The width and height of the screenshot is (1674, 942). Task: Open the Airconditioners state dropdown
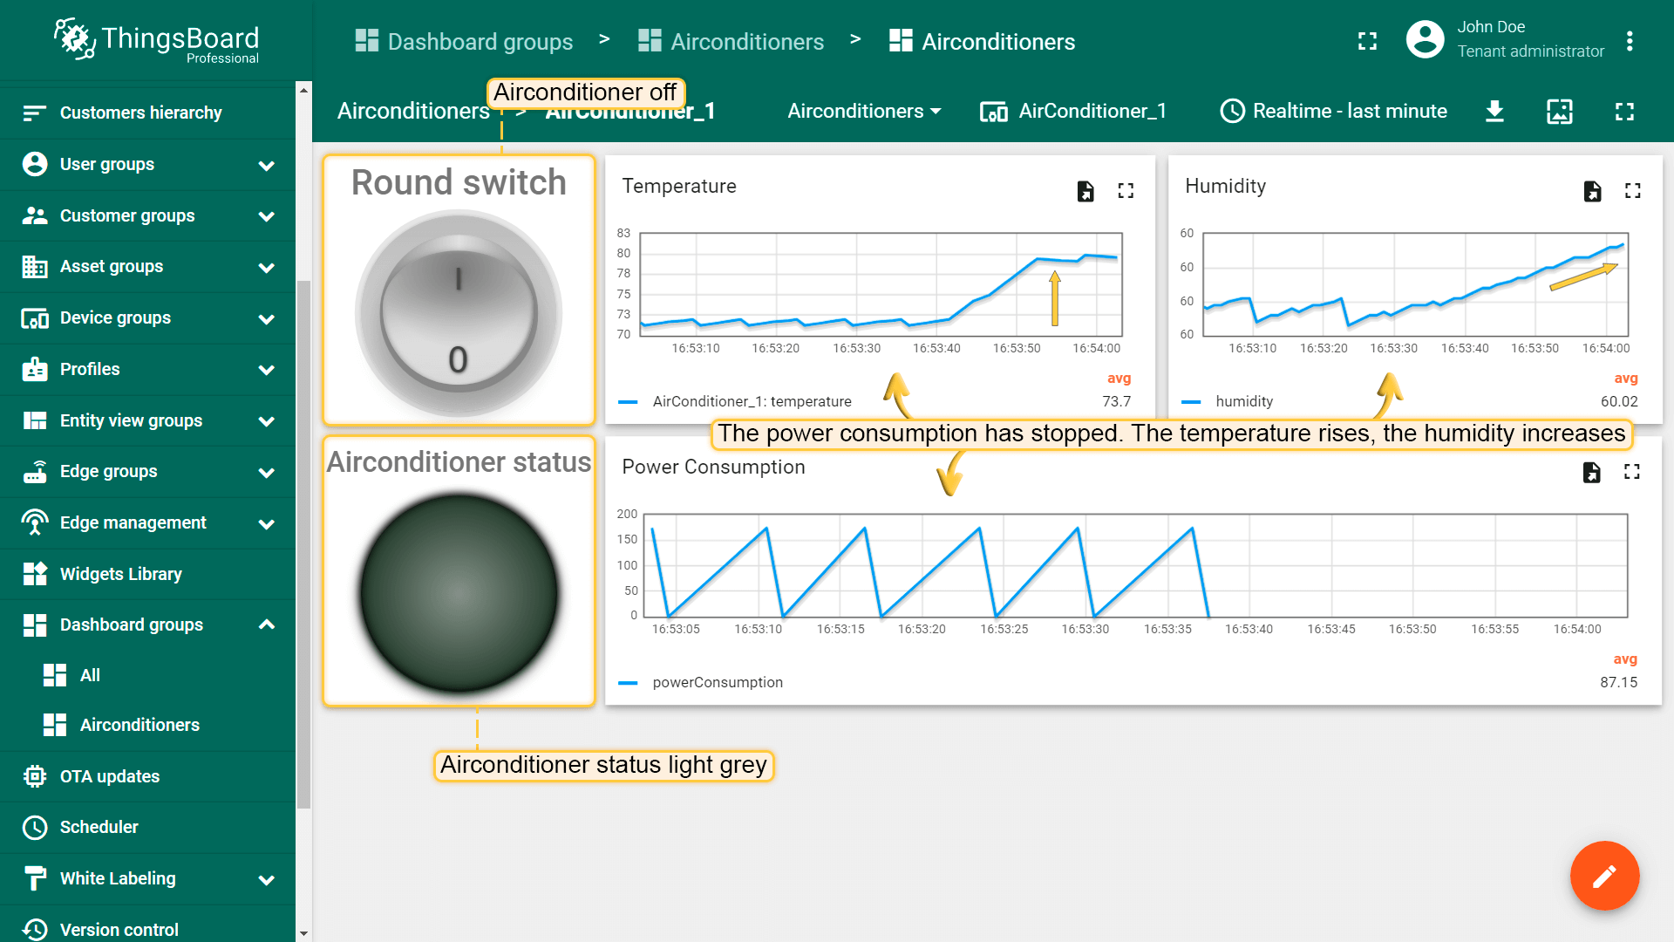[864, 111]
